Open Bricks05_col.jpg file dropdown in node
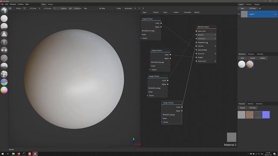 157,88
